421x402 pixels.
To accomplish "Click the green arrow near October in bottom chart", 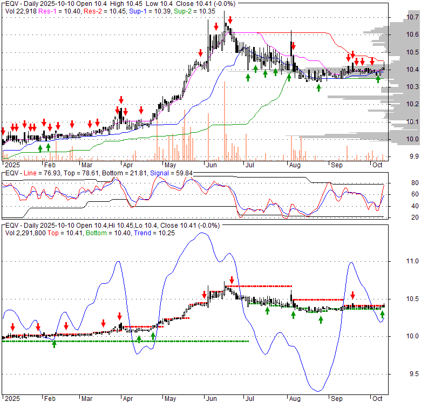I will [383, 314].
